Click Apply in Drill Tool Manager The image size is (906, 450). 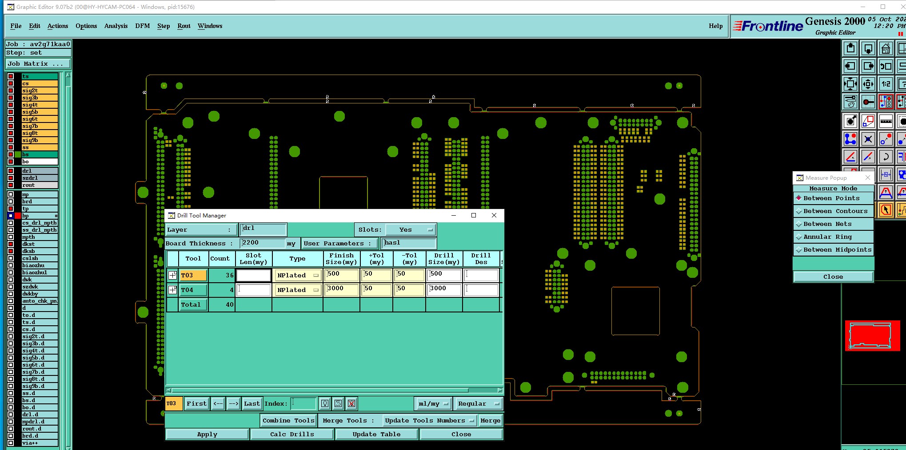click(207, 434)
